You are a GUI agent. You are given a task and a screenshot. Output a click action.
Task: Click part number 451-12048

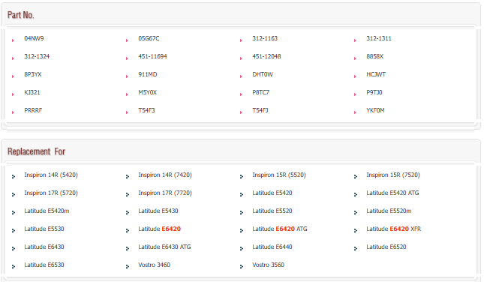point(266,56)
